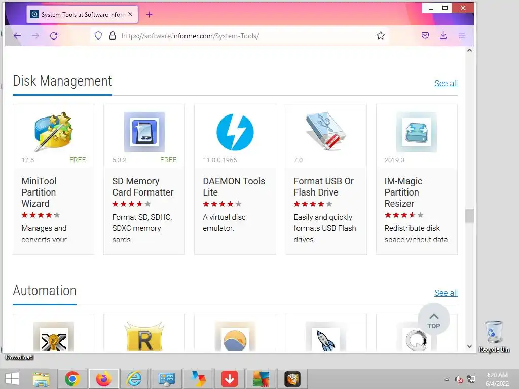Click the vertical scrollbar thumb
Image resolution: width=519 pixels, height=389 pixels.
click(469, 216)
